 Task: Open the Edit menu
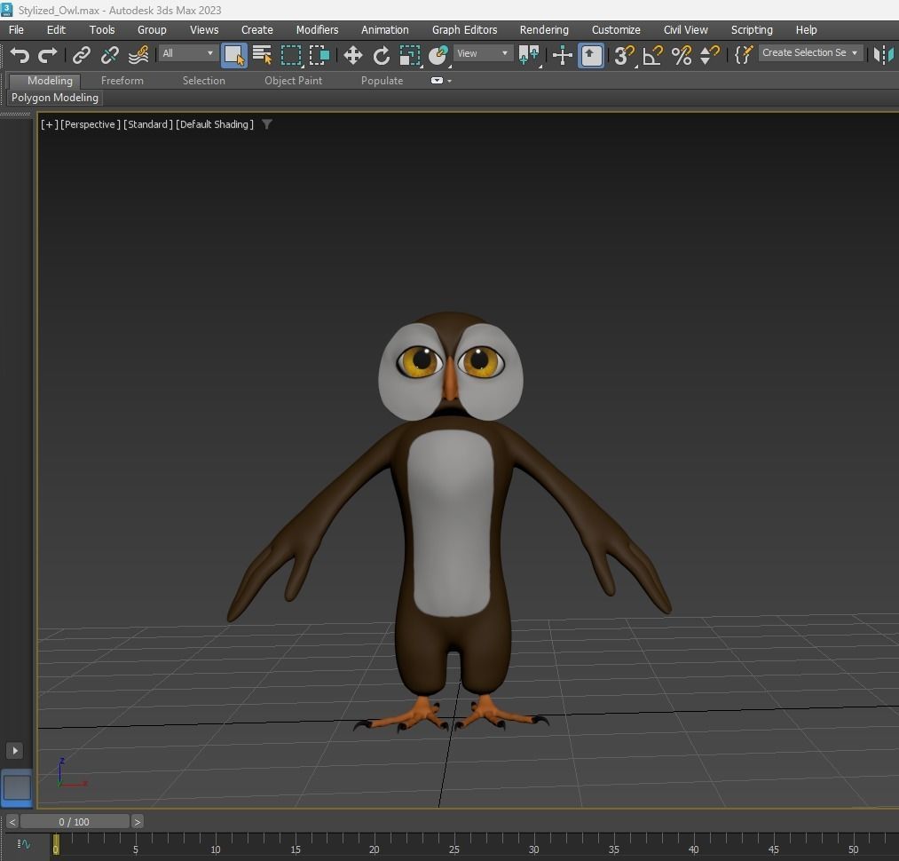point(56,30)
